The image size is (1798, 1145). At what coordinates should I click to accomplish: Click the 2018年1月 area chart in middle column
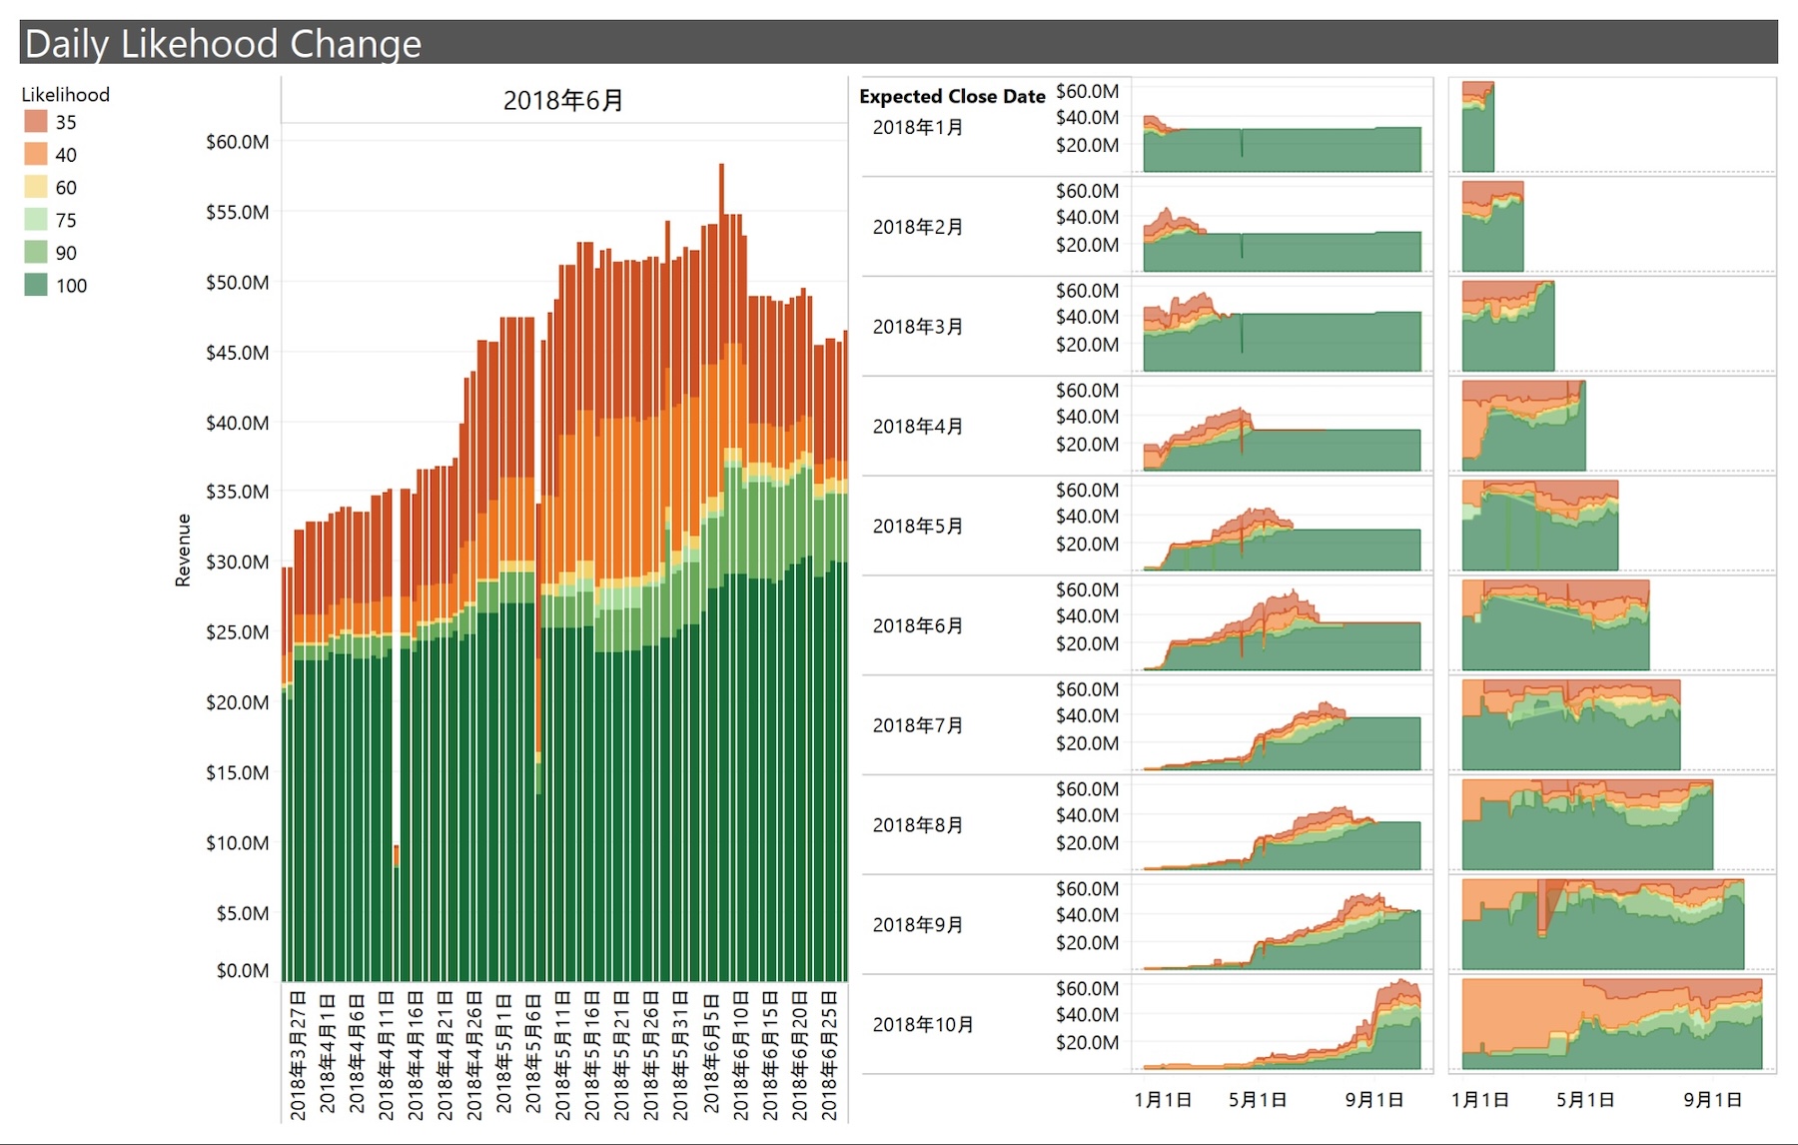(x=1282, y=149)
